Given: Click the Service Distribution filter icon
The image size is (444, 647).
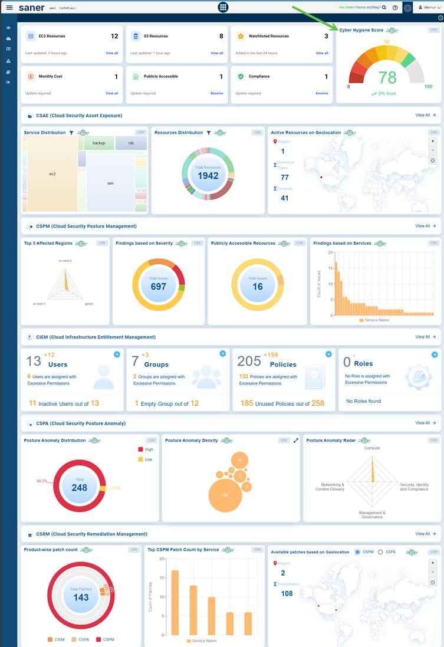Looking at the screenshot, I should [x=71, y=133].
